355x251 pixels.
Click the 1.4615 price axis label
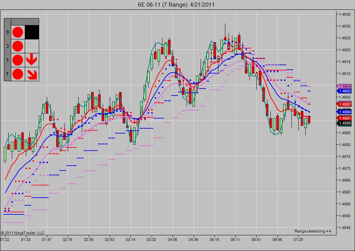pos(345,62)
